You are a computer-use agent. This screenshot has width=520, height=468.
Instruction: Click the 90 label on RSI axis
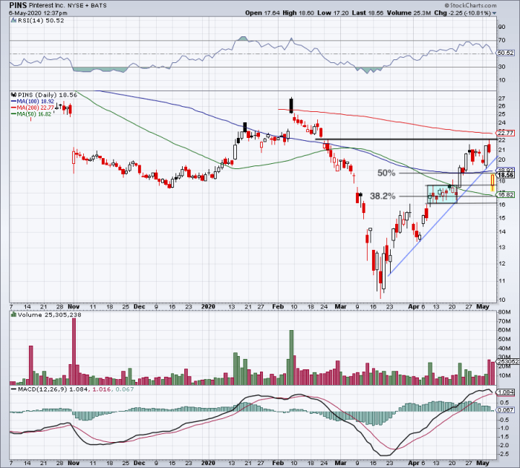501,27
